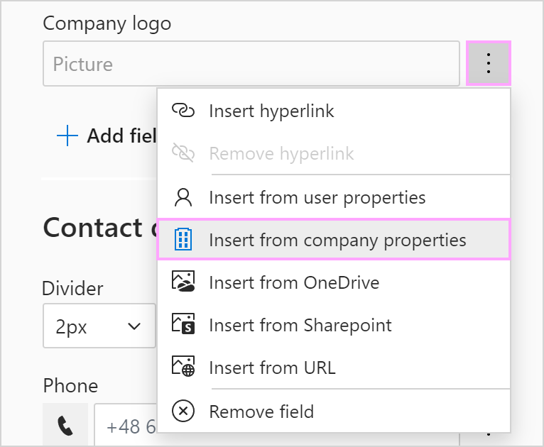Viewport: 544px width, 447px height.
Task: Click the blue plus icon beside Add field
Action: coord(67,136)
